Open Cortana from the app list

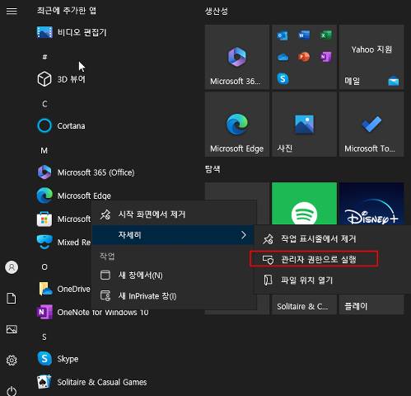pyautogui.click(x=61, y=125)
